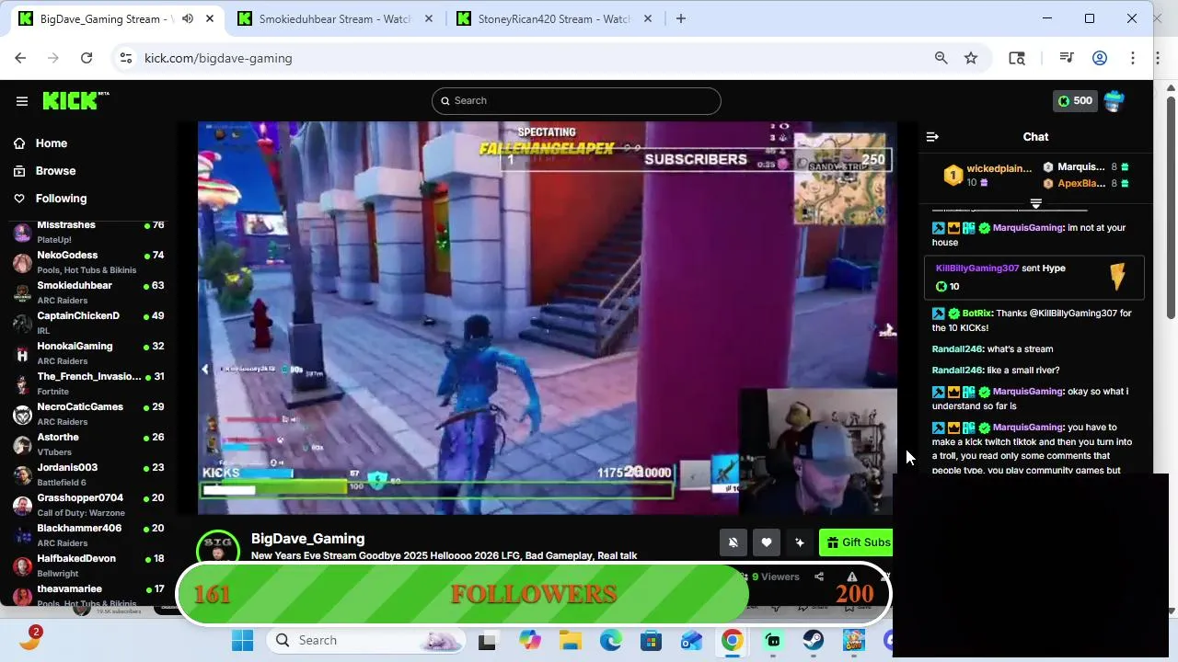
Task: Open the Windows Start menu
Action: 243,641
